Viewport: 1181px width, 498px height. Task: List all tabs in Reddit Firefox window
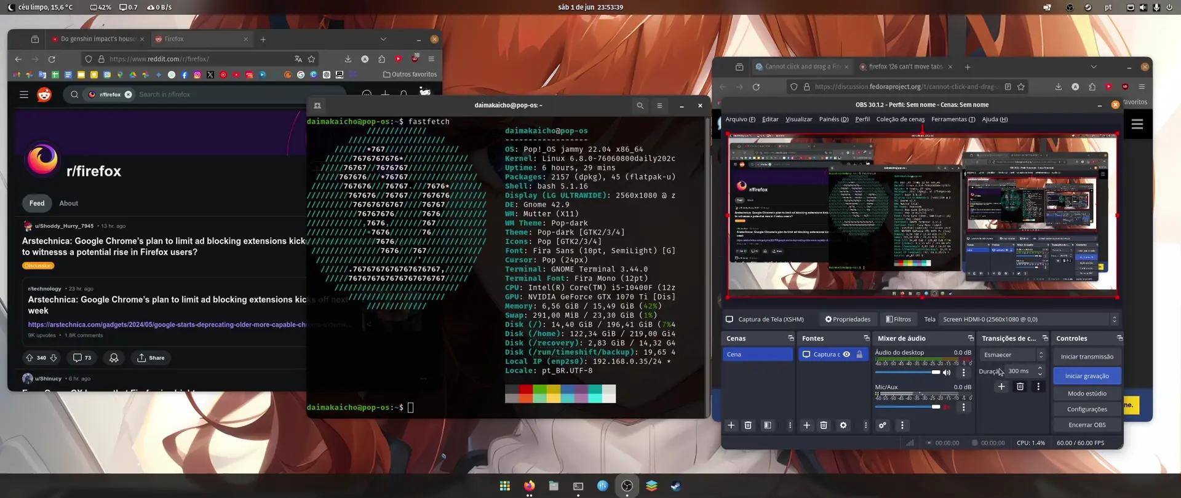click(x=383, y=39)
